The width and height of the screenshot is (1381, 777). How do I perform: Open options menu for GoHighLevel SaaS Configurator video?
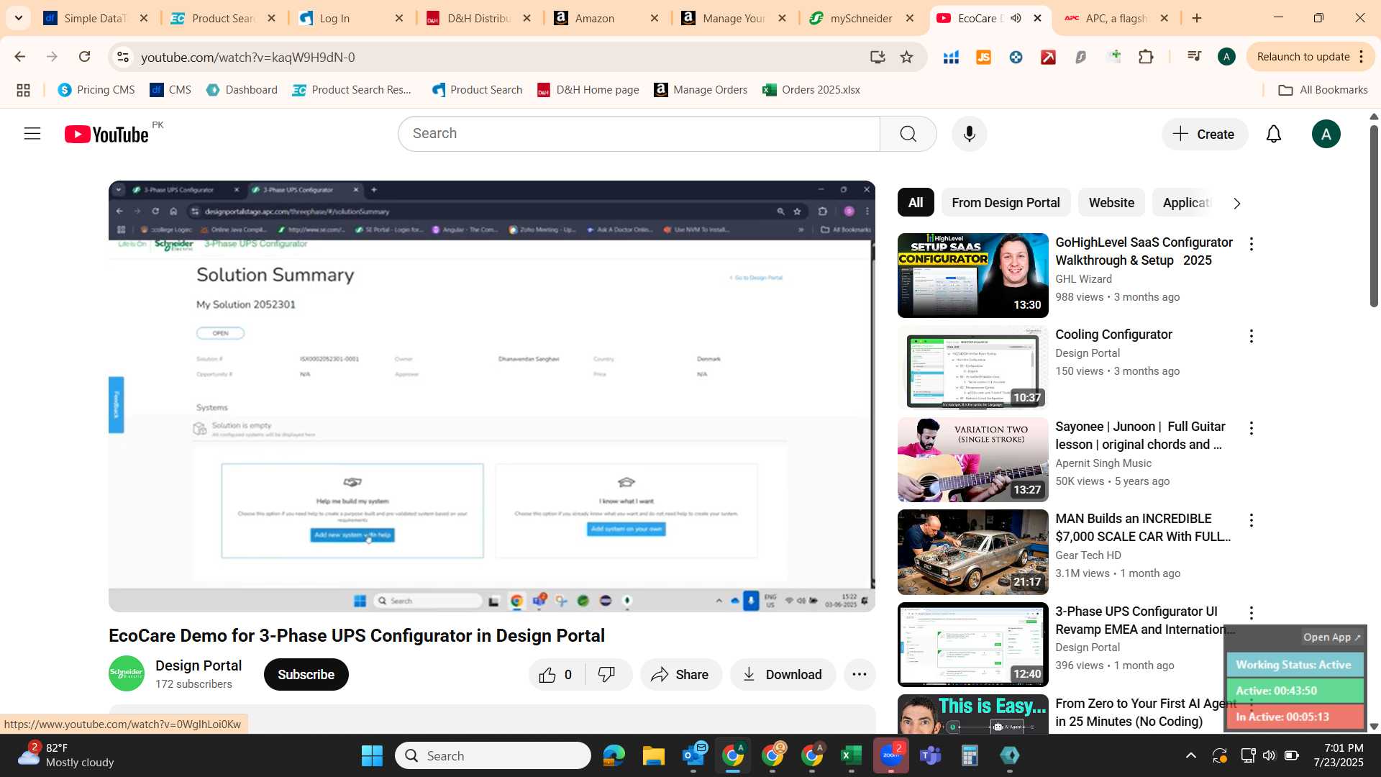tap(1251, 245)
